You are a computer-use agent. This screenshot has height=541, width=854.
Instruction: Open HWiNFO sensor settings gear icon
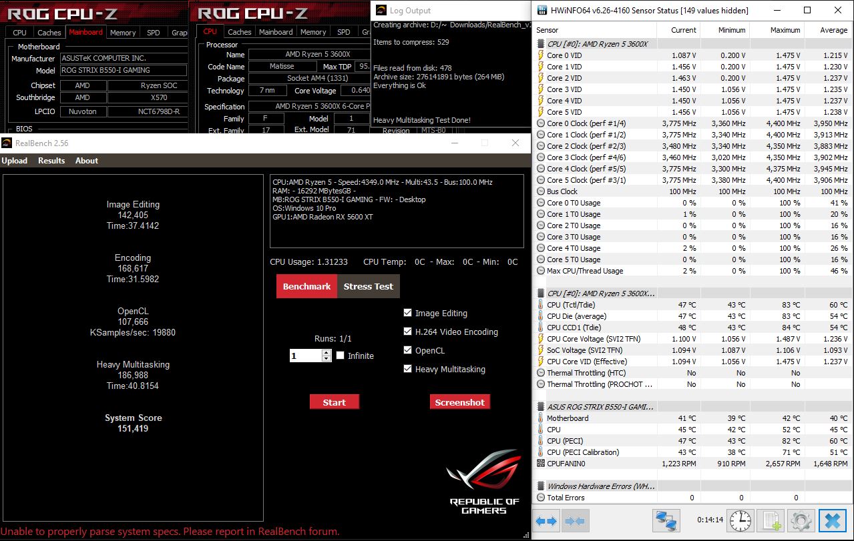point(802,520)
